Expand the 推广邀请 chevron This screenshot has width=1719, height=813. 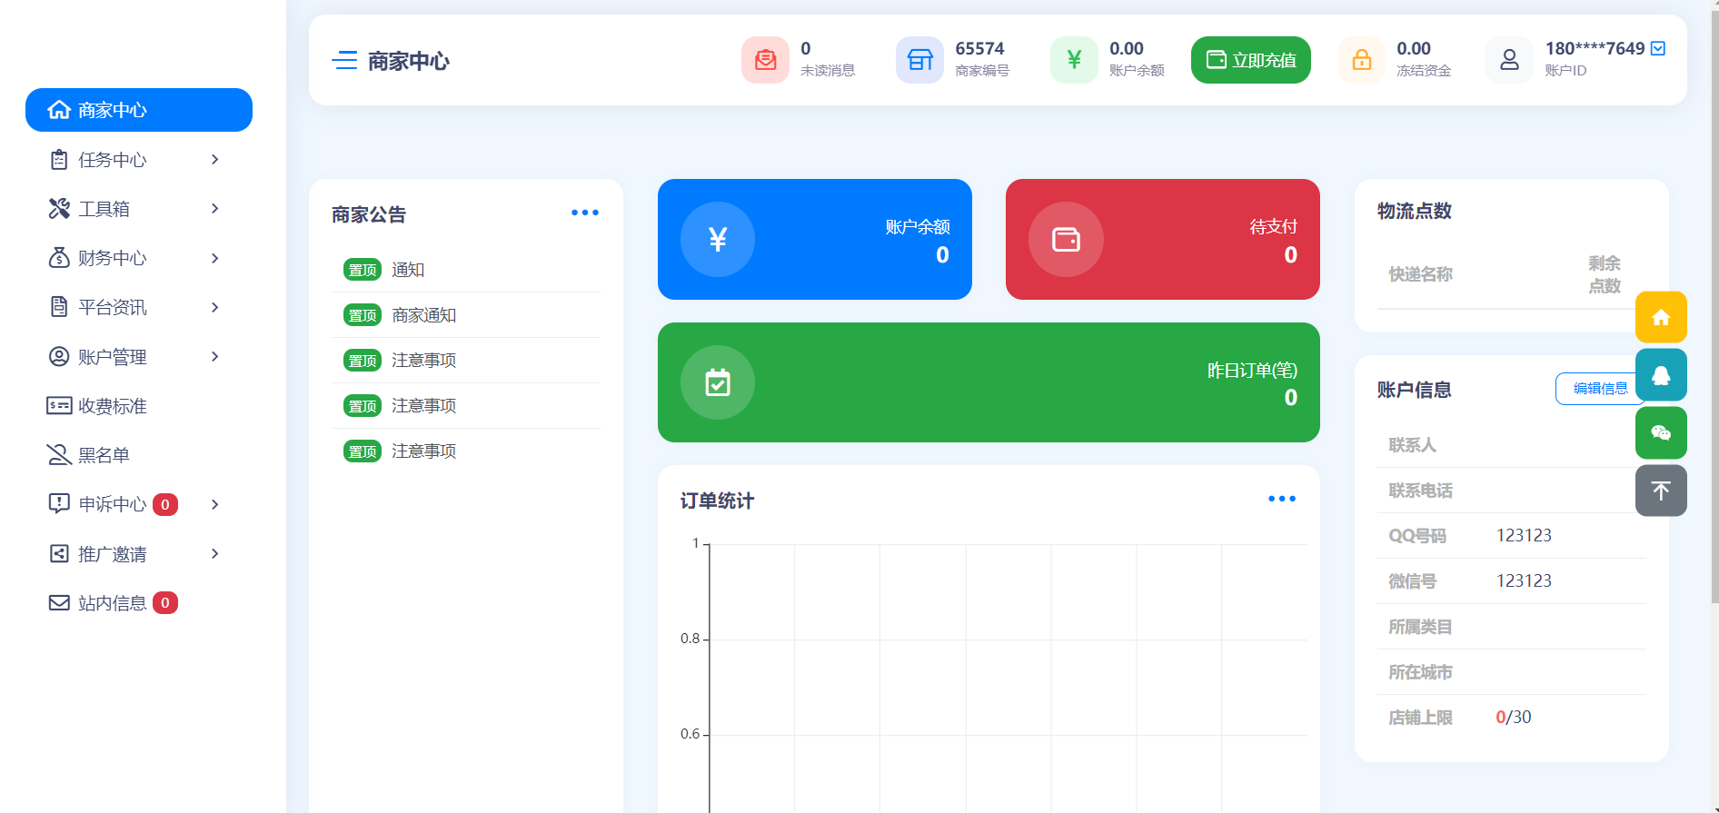click(215, 553)
